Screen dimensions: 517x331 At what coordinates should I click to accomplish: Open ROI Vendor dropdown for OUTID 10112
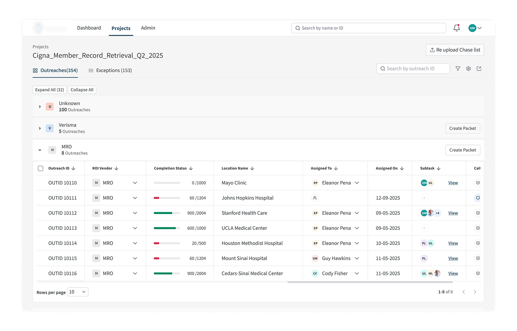135,213
